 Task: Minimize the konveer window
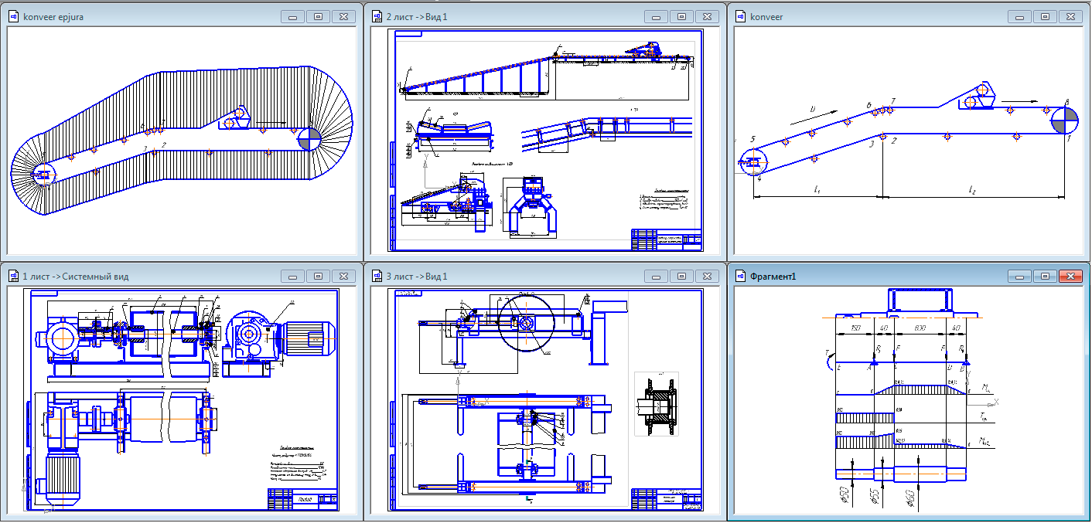(1019, 16)
